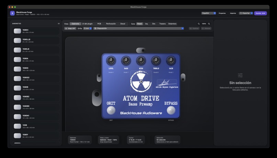Expand the Disposición dropdown
277x158 pixels.
coord(138,28)
